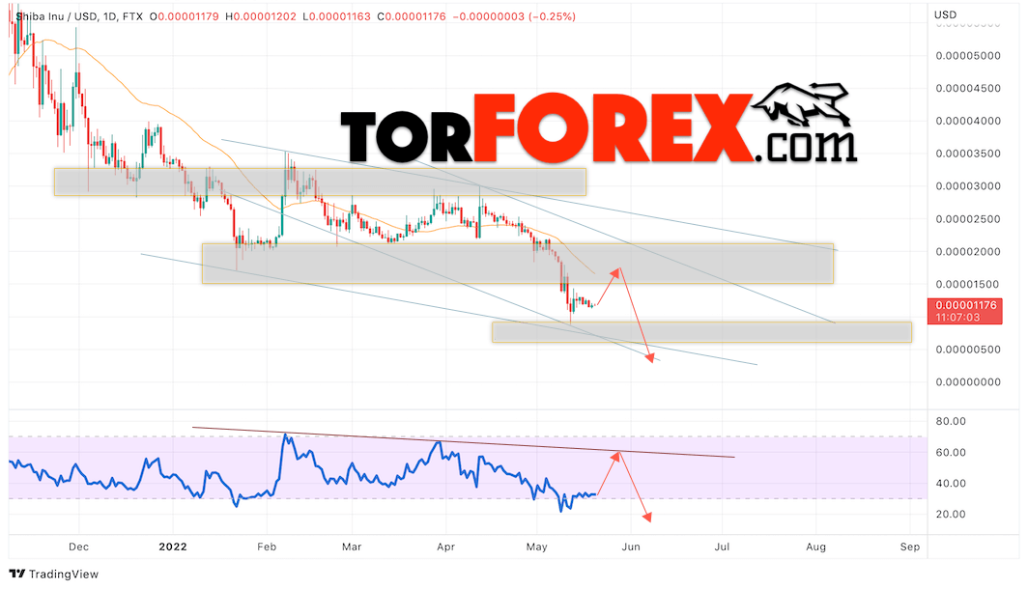1028x589 pixels.
Task: Click the 0.00004000 price axis label
Action: click(968, 122)
